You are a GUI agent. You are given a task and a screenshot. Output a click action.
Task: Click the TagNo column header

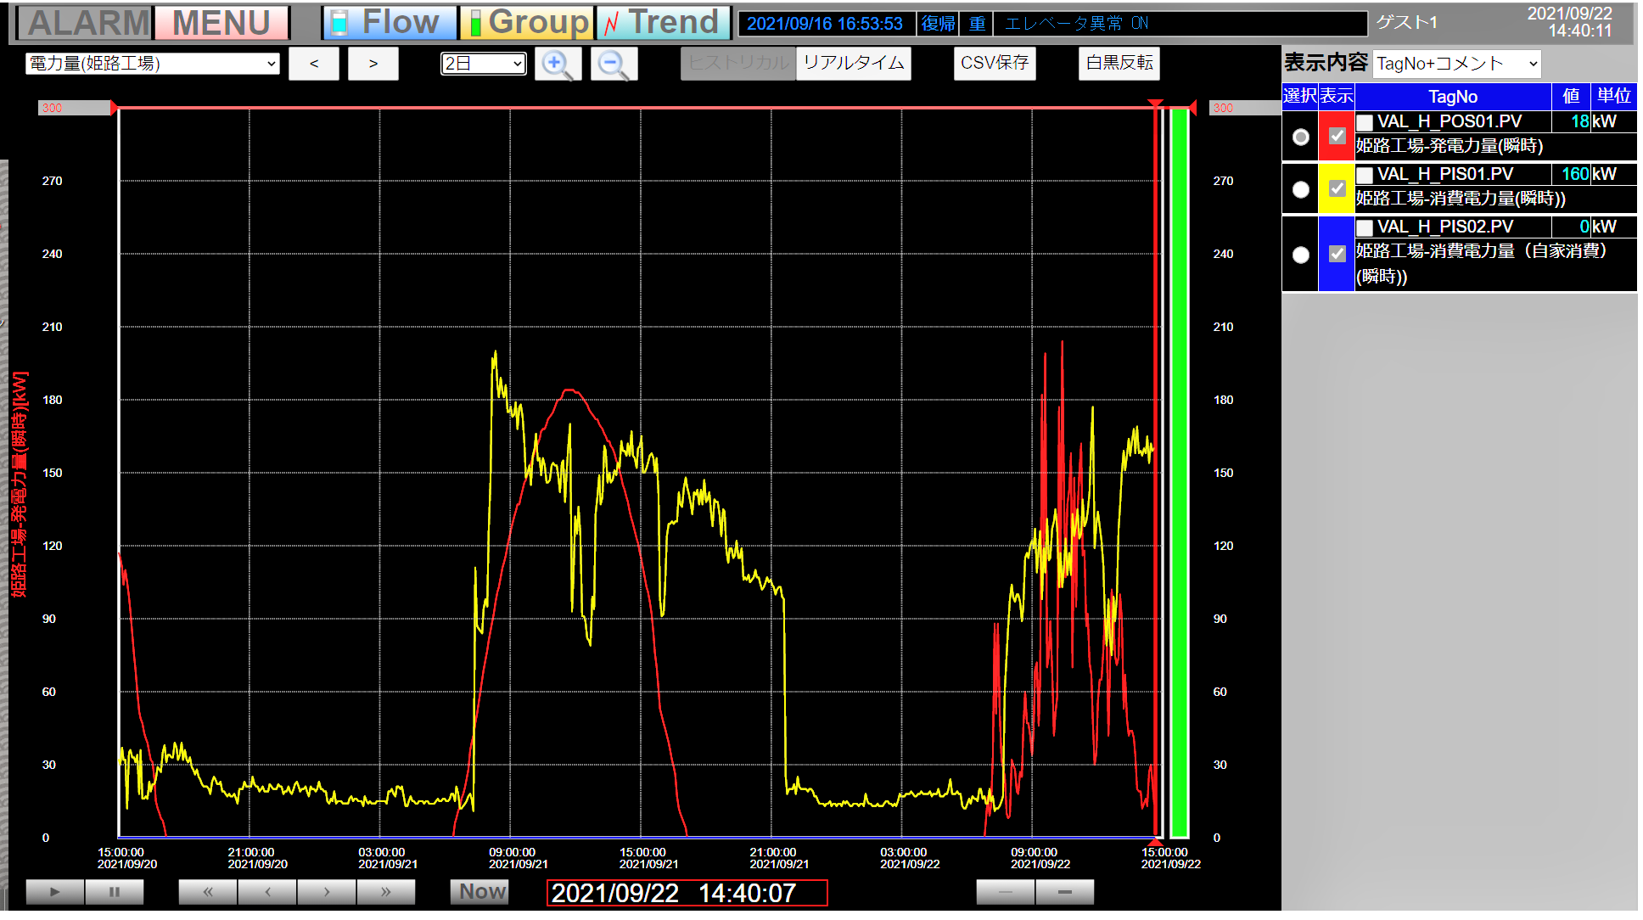pyautogui.click(x=1453, y=97)
